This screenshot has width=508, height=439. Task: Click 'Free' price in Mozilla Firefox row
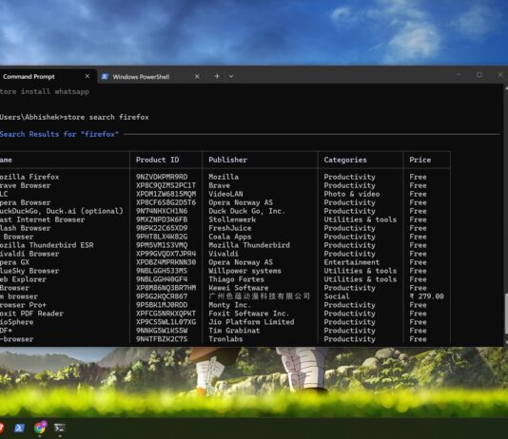pyautogui.click(x=418, y=177)
